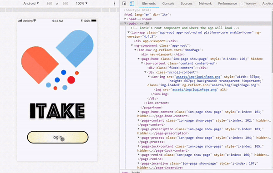Select the Ionic's root component comment row
Screen dimensions: 273x173
(x=185, y=28)
